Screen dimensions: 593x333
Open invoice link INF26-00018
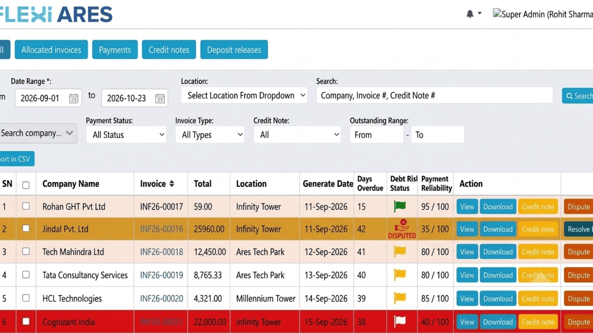pos(162,252)
